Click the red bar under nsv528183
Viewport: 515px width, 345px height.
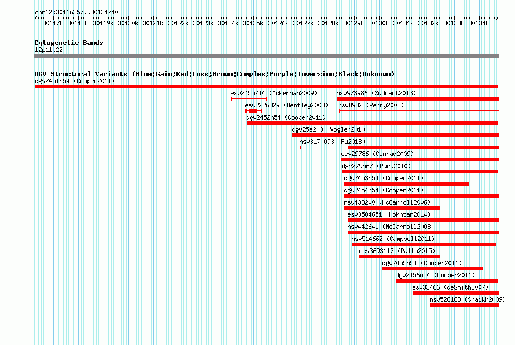coord(464,305)
